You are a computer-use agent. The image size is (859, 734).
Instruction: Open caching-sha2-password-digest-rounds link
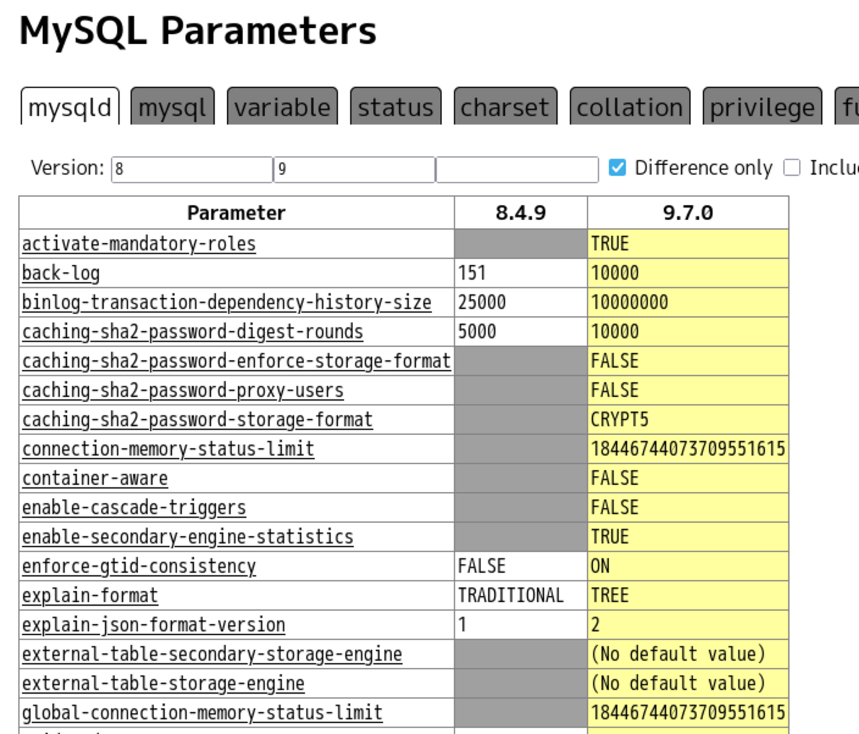[192, 331]
